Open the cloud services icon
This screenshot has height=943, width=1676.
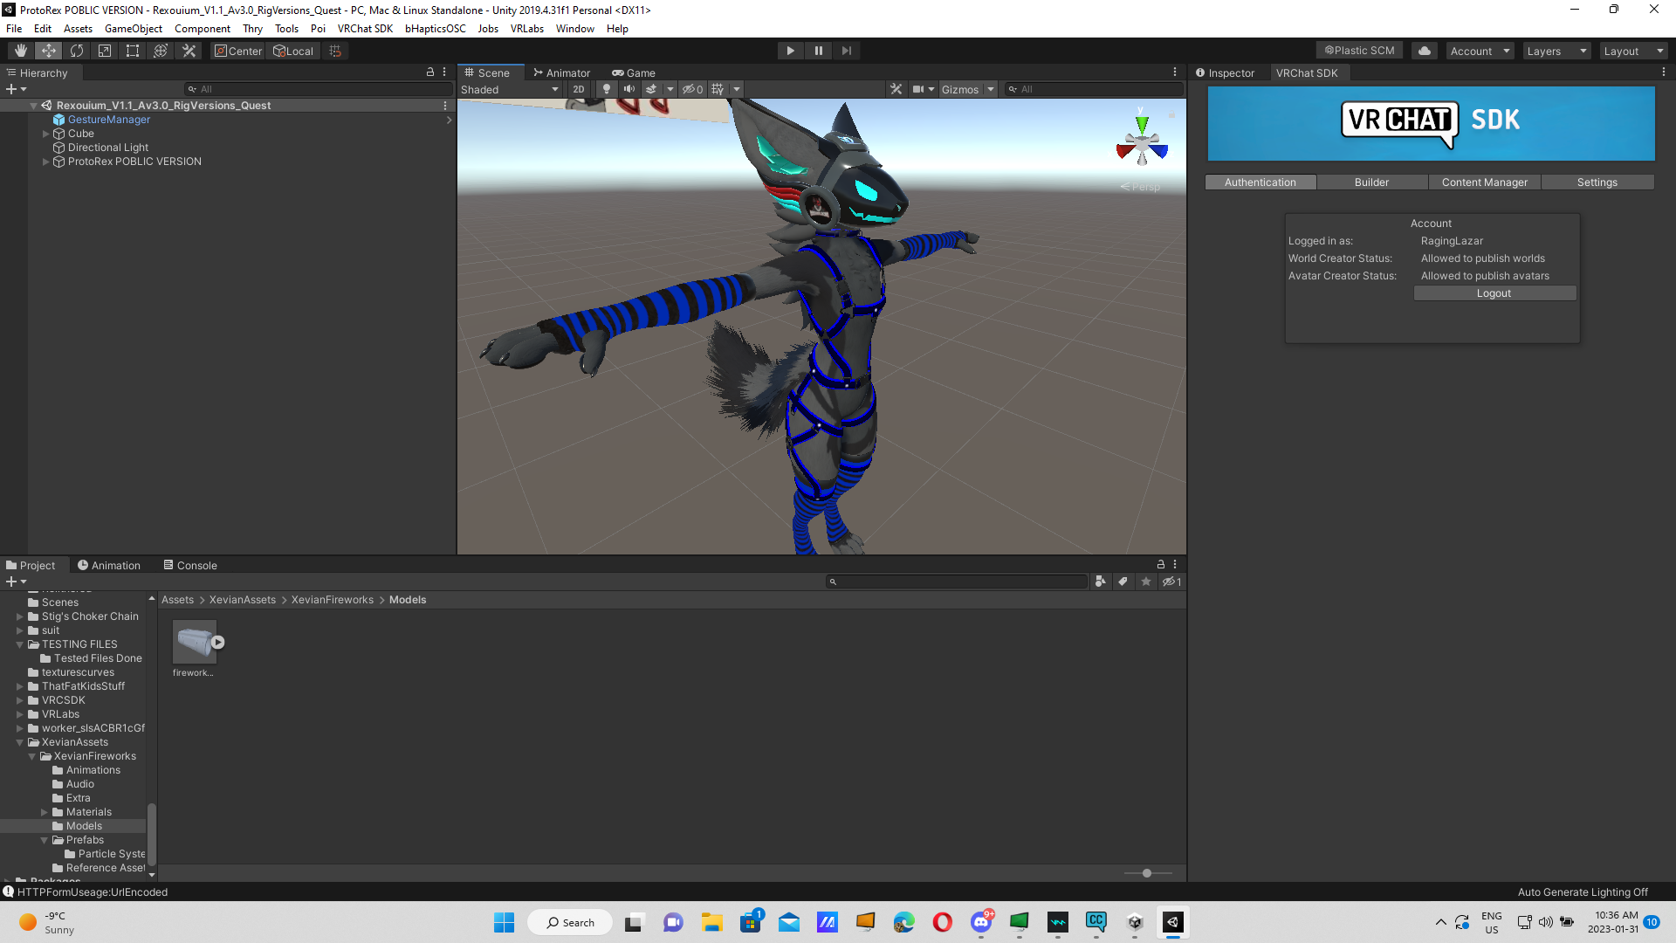click(1425, 51)
